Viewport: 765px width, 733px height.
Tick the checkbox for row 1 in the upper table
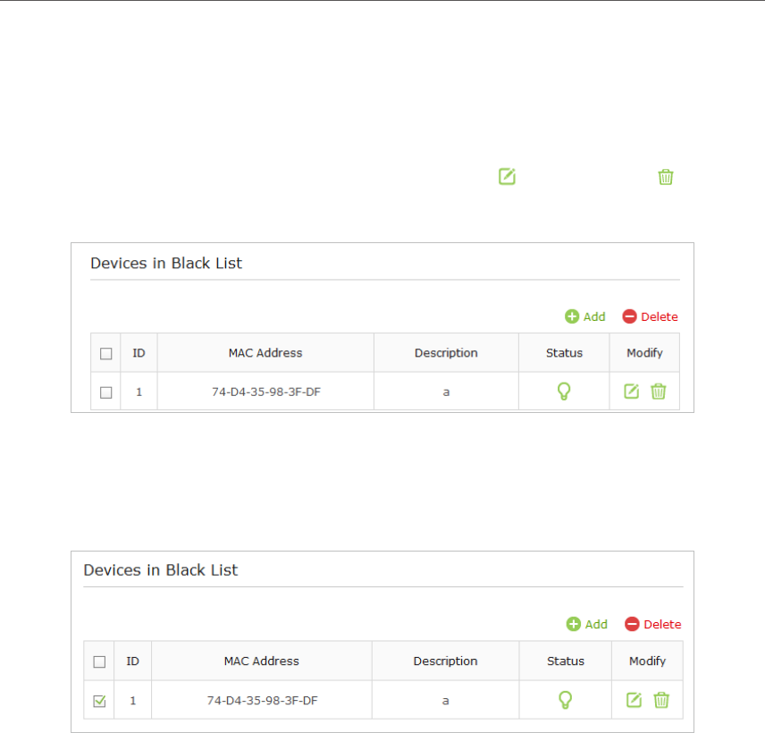click(x=105, y=392)
